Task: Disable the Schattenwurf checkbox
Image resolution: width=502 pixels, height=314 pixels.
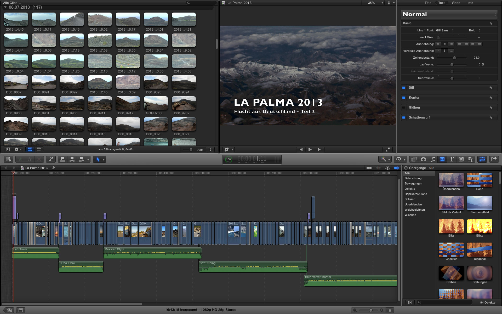Action: coord(404,117)
